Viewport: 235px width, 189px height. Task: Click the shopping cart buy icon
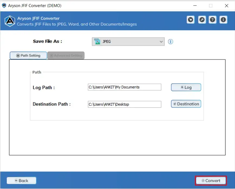(190, 20)
